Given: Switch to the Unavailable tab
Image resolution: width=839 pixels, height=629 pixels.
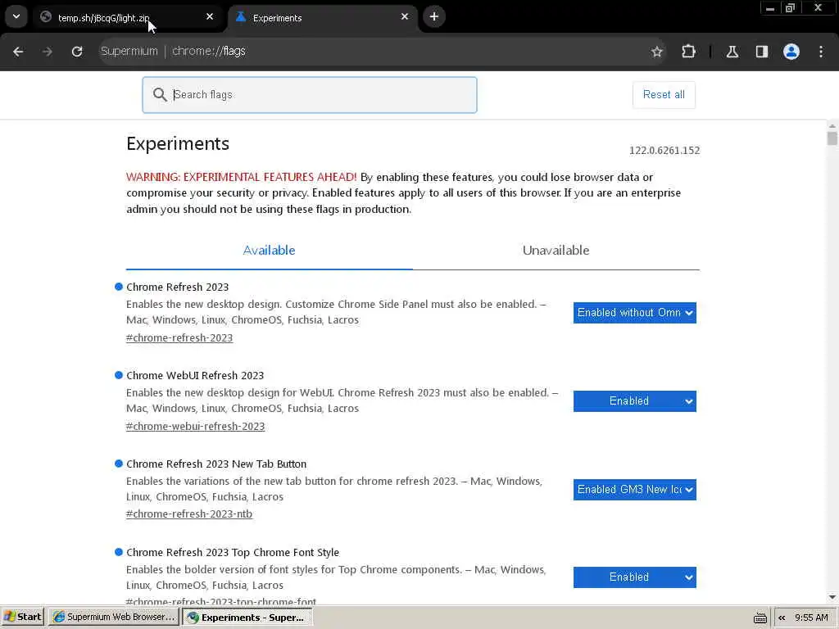Looking at the screenshot, I should tap(556, 251).
